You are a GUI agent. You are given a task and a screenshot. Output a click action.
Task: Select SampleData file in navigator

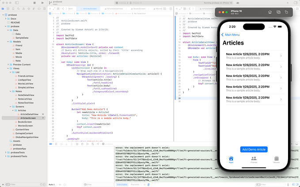(22, 38)
